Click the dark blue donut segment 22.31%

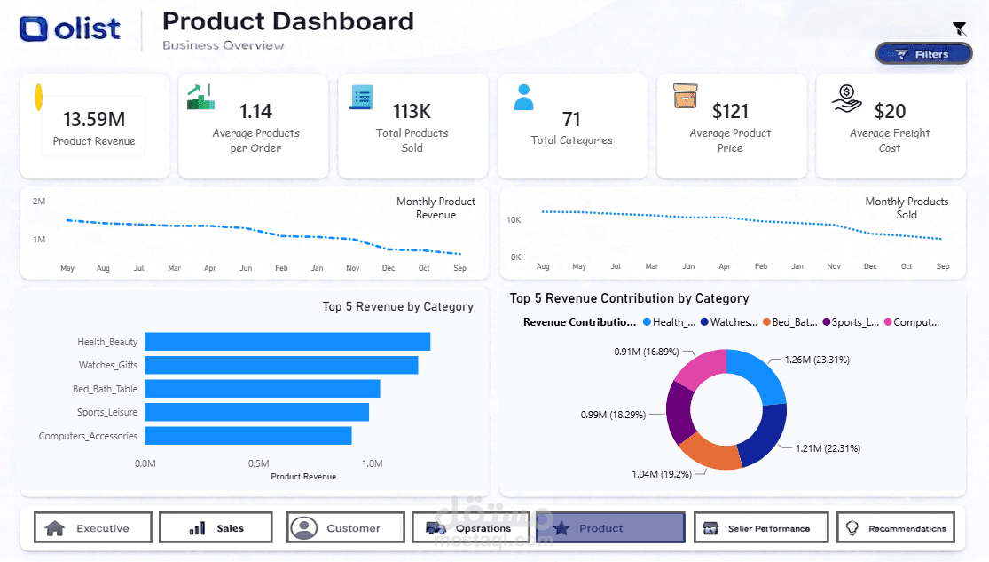coord(765,437)
